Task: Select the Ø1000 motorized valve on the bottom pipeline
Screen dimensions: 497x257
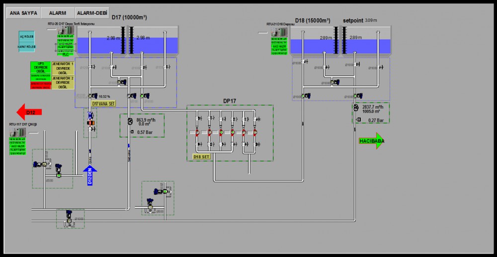Action: [x=69, y=217]
